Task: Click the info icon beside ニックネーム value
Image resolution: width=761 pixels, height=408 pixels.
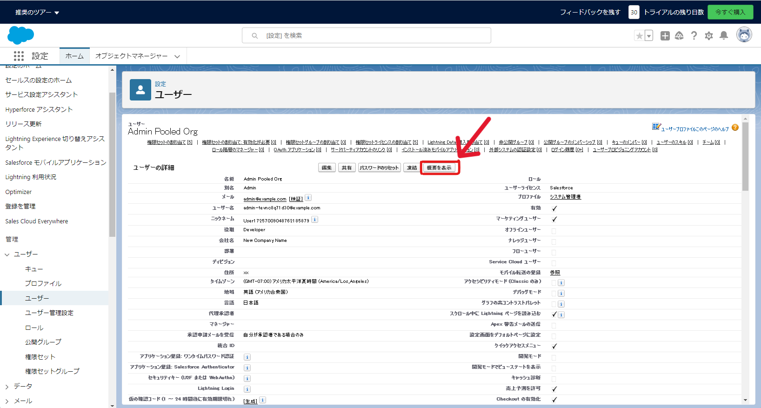Action: point(315,220)
